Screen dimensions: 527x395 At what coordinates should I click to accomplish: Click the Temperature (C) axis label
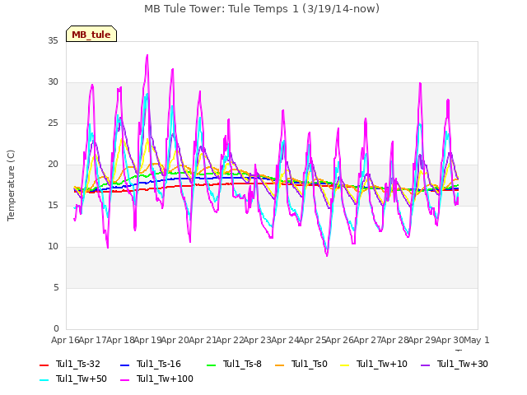pos(11,185)
